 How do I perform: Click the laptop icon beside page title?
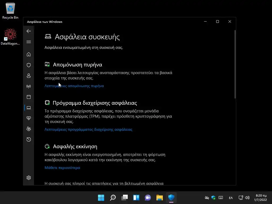[x=48, y=36]
